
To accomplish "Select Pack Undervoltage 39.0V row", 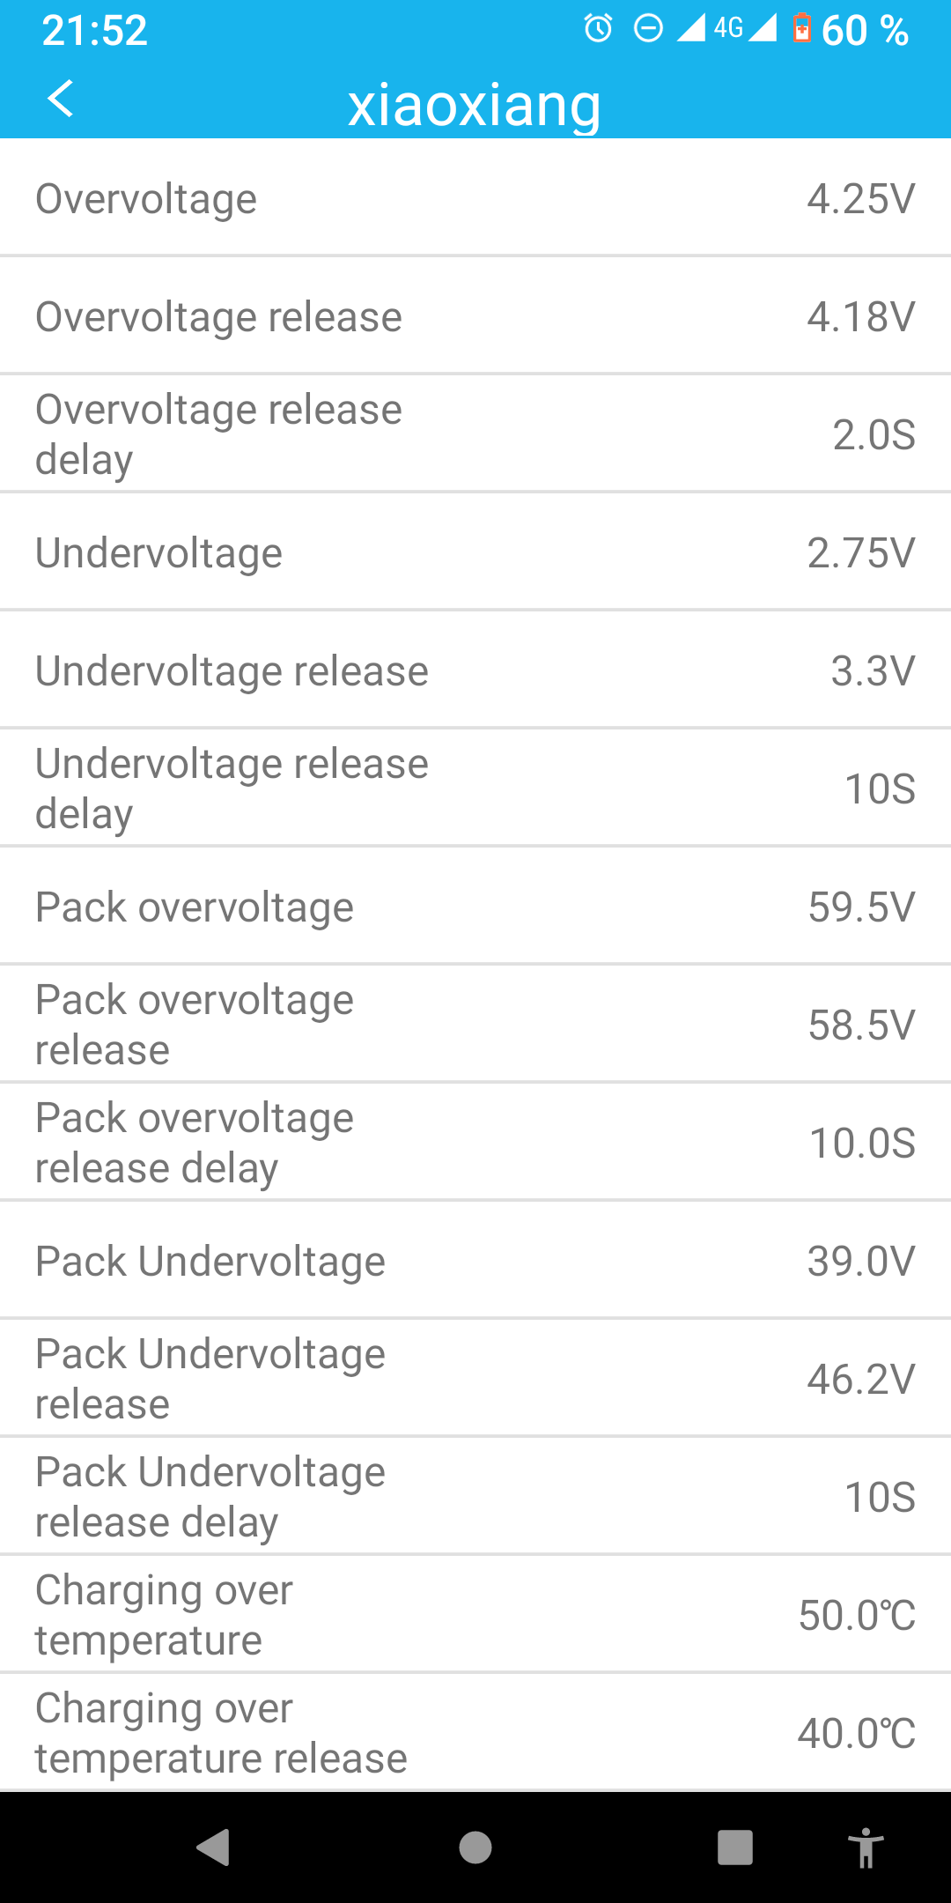I will 475,1261.
